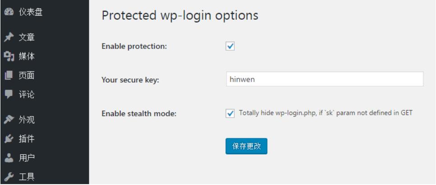Click the wrench icon for 工具
Screen dimensions: 436x185
click(x=9, y=177)
